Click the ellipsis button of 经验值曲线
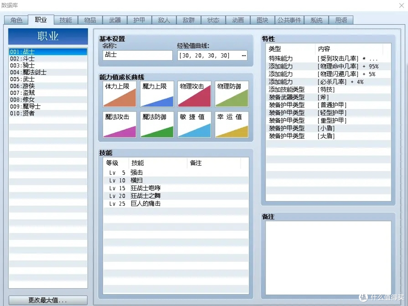408x306 pixels. pos(244,56)
